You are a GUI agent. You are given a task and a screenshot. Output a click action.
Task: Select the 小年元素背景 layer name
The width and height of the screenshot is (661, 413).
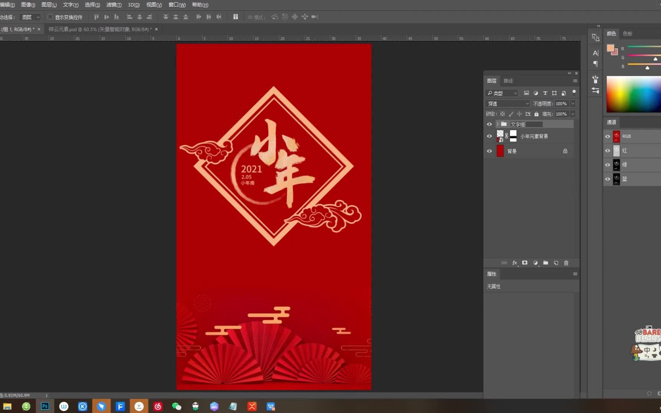pyautogui.click(x=534, y=136)
